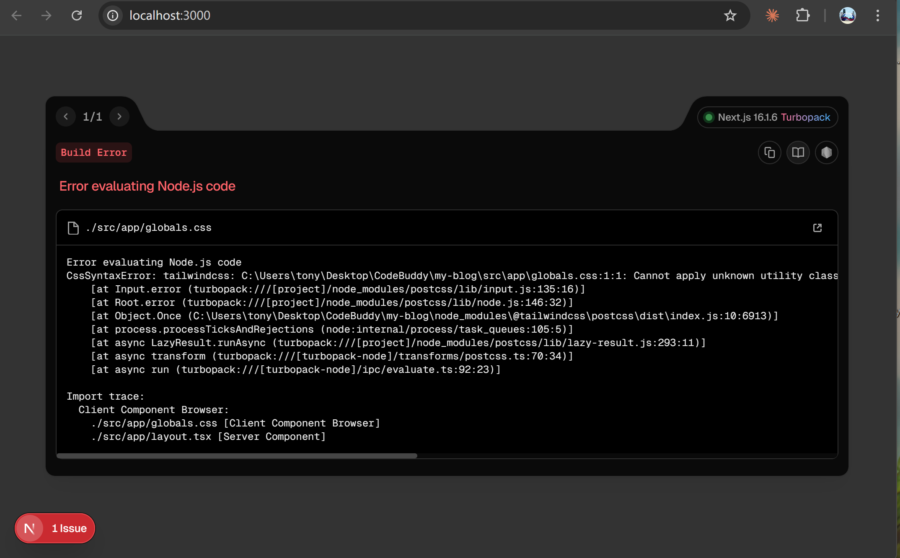Click the Next.js 16.1.6 Turbopack badge
Image resolution: width=900 pixels, height=558 pixels.
768,117
